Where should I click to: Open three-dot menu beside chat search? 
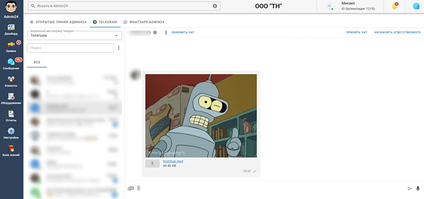coord(118,48)
